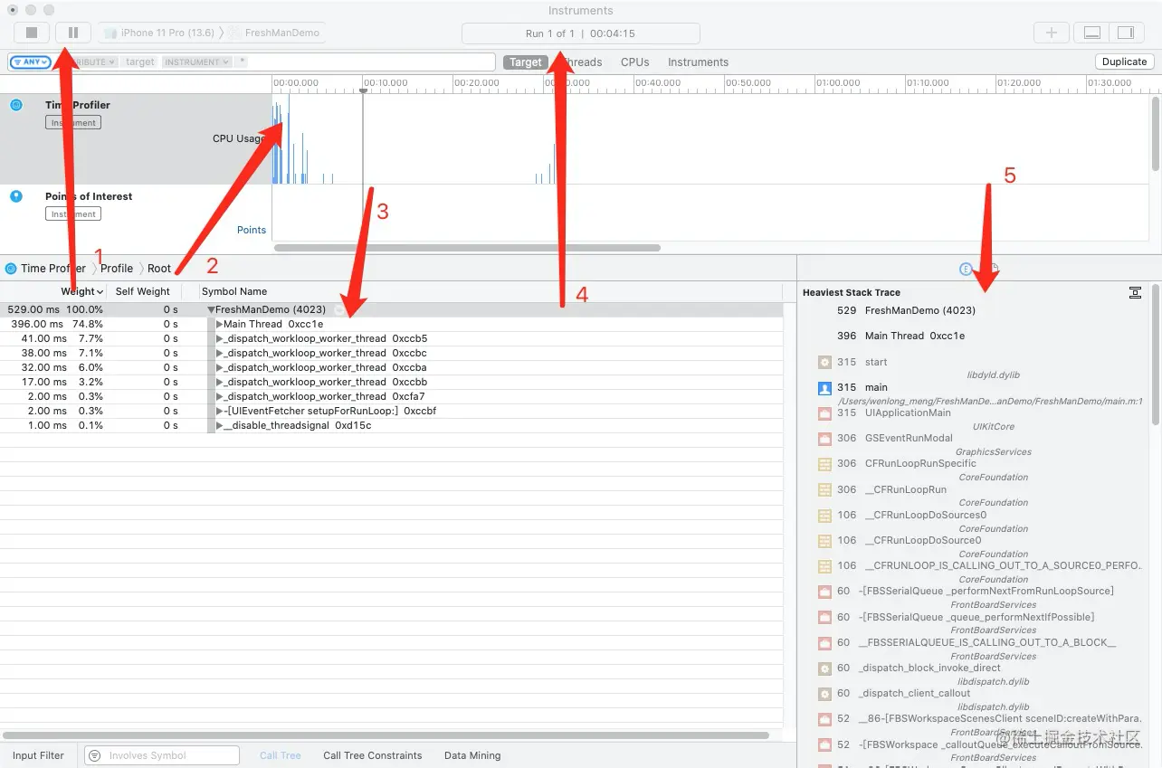Toggle the right inspector pane view button
Viewport: 1162px width, 768px height.
1126,33
